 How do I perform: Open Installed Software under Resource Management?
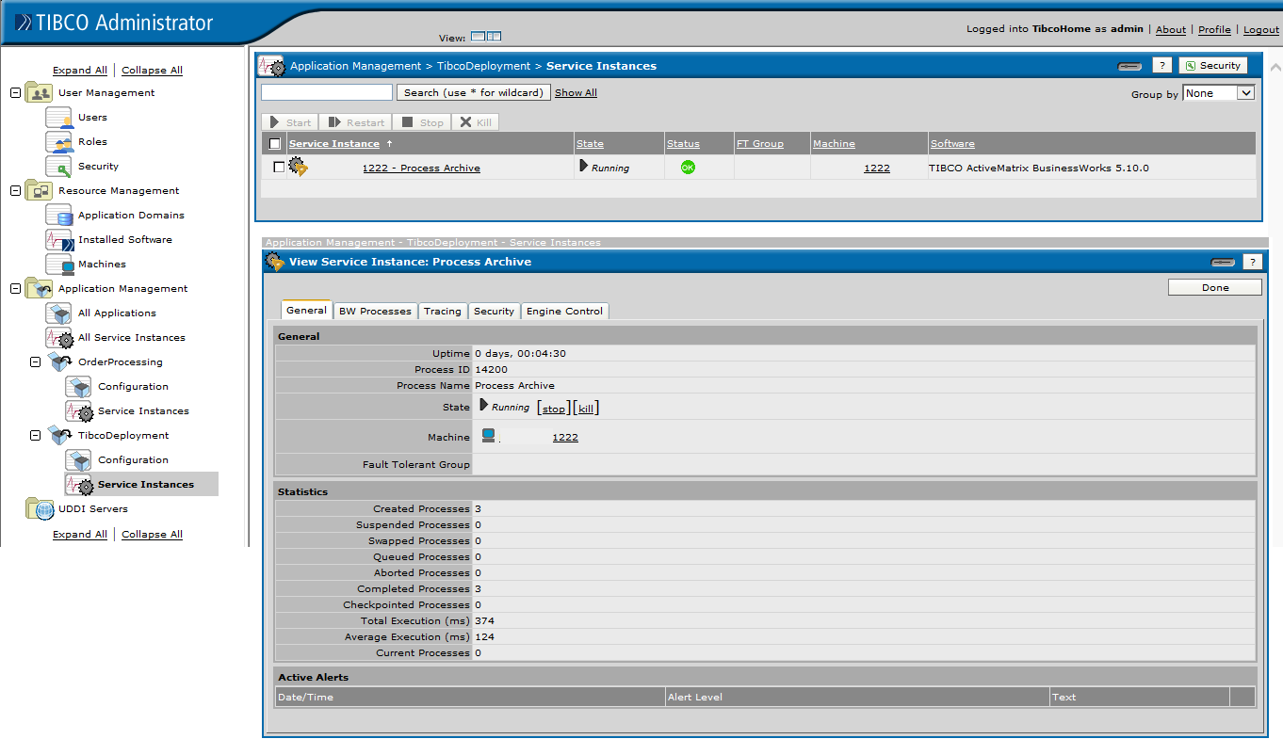click(57, 239)
